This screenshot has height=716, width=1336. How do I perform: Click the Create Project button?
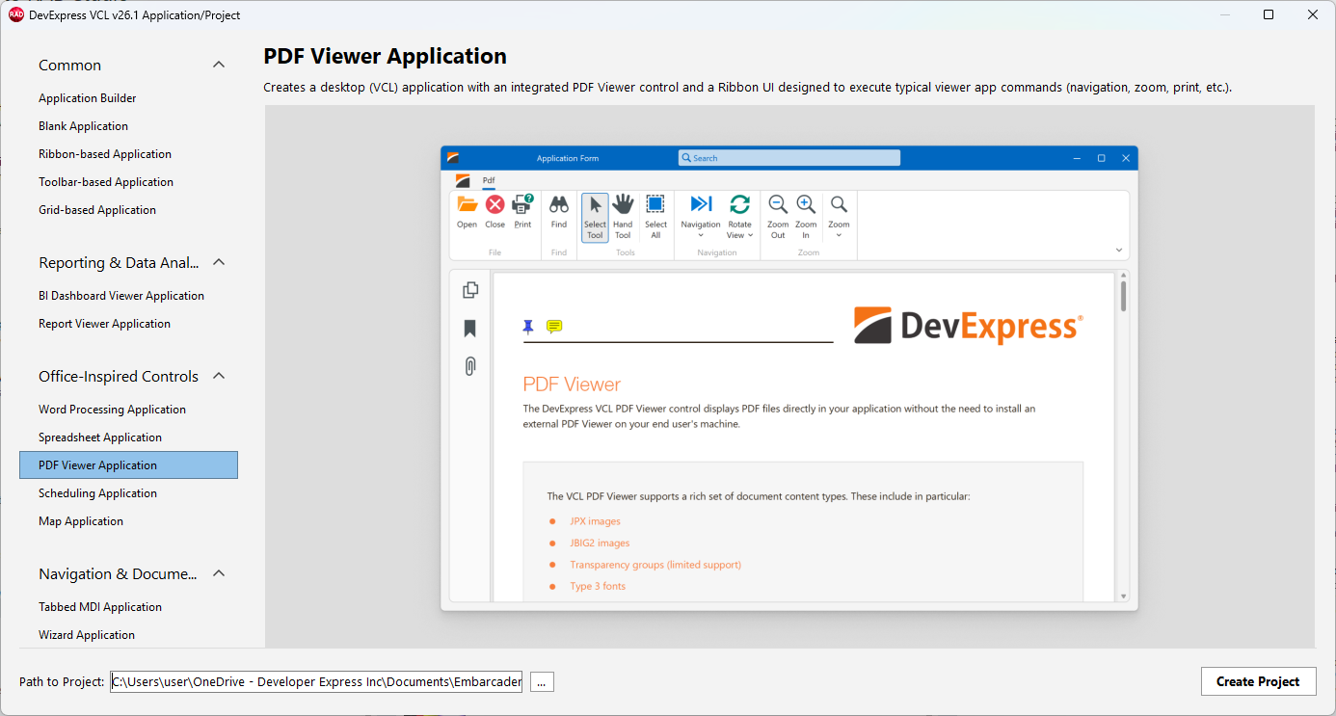[x=1258, y=681]
